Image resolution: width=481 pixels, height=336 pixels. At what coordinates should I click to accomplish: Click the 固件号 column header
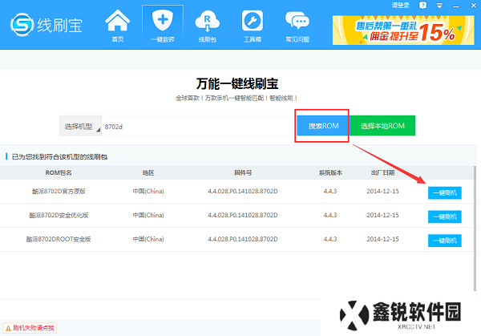pyautogui.click(x=243, y=172)
